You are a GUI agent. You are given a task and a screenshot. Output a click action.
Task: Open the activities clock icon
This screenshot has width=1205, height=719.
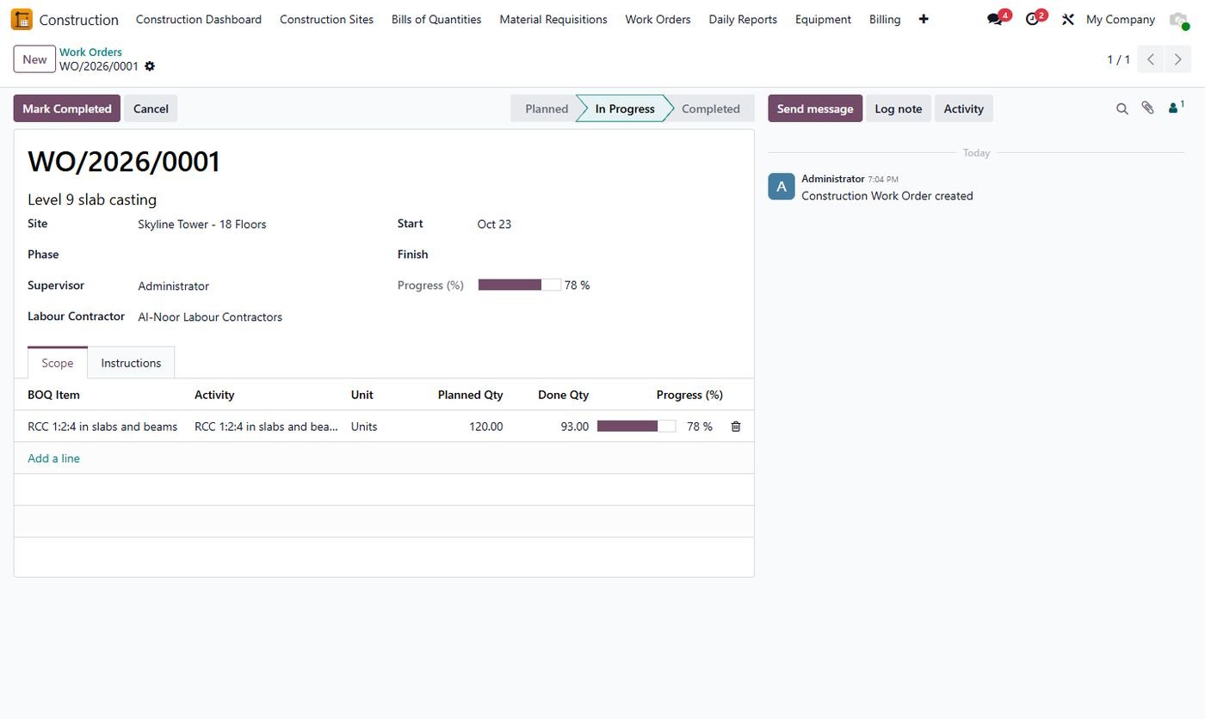pyautogui.click(x=1034, y=19)
